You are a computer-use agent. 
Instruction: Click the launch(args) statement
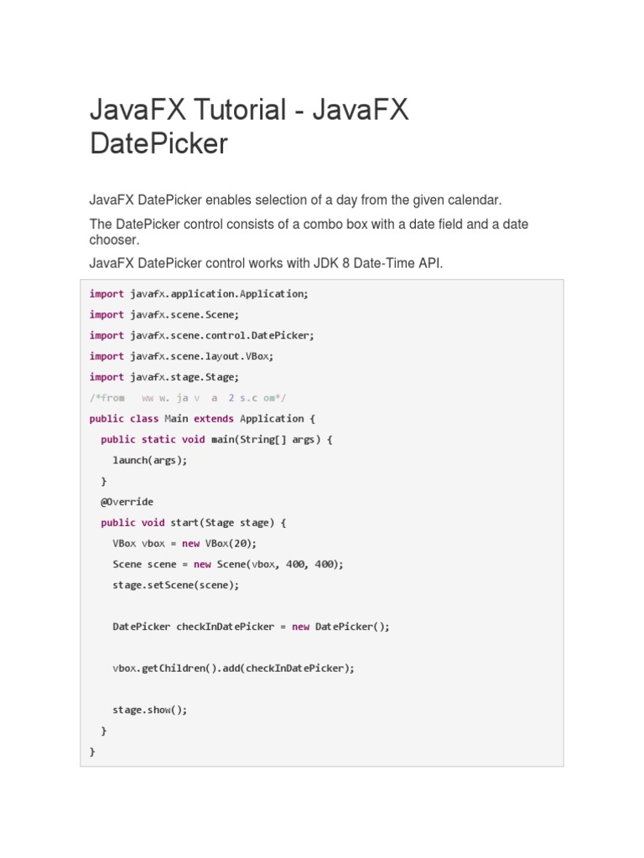149,460
